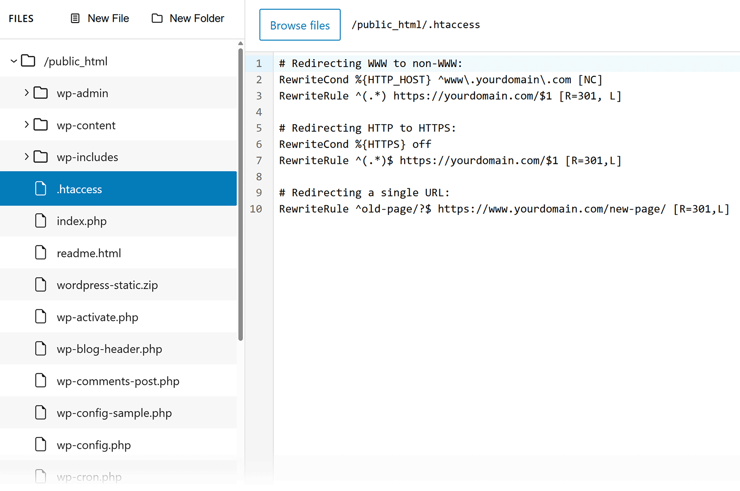Click the wordpress-static.zip file icon
The height and width of the screenshot is (491, 740).
41,285
